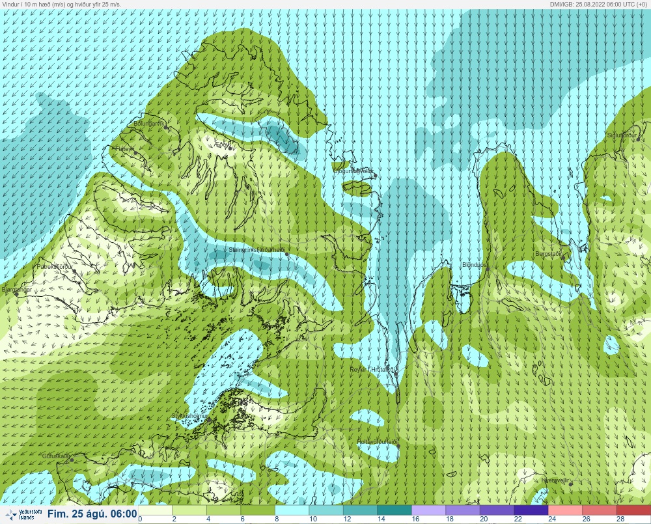Select the Bergstaðir station label
Image resolution: width=651 pixels, height=524 pixels.
click(x=548, y=254)
